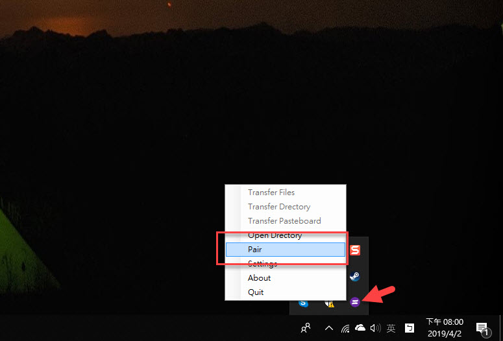Screen dimensions: 503x341
Task: Open the Action Center notification icon
Action: [x=483, y=329]
